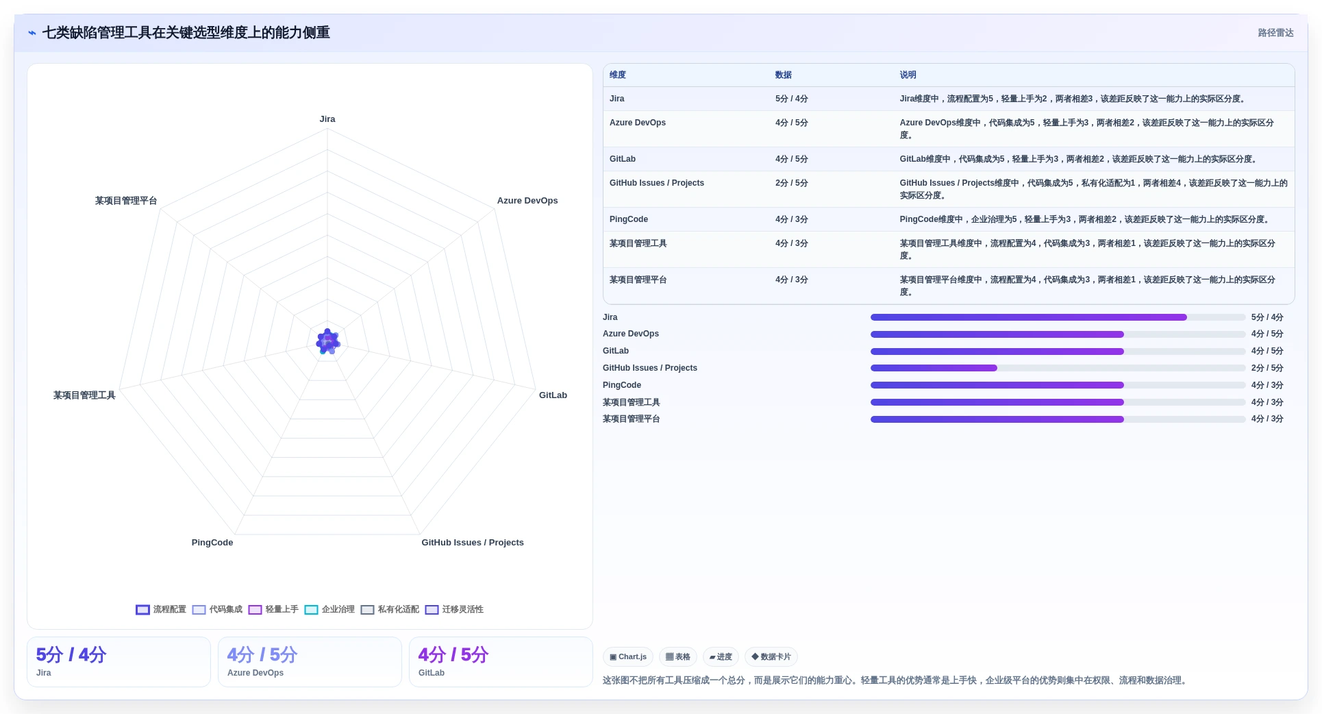Toggle the 企业治理 legend series
The height and width of the screenshot is (714, 1322).
pos(329,609)
